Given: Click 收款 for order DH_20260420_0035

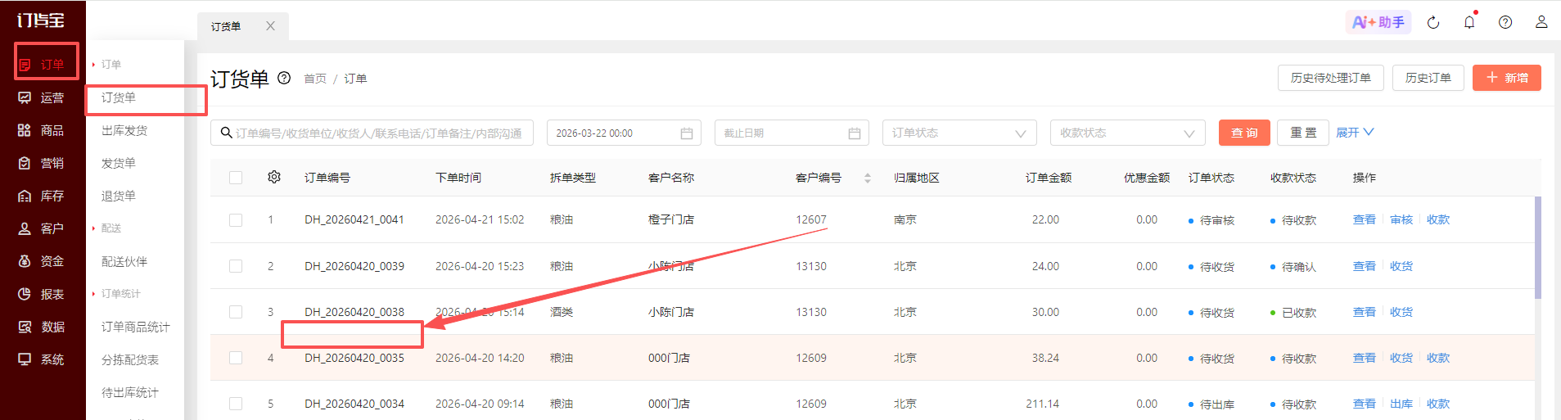Looking at the screenshot, I should [1438, 358].
